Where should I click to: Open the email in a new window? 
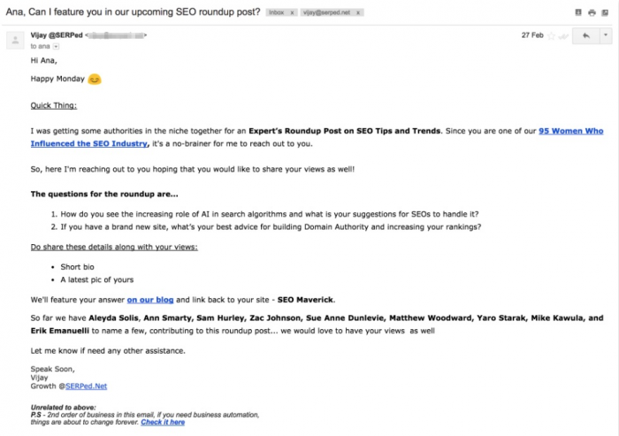click(605, 13)
